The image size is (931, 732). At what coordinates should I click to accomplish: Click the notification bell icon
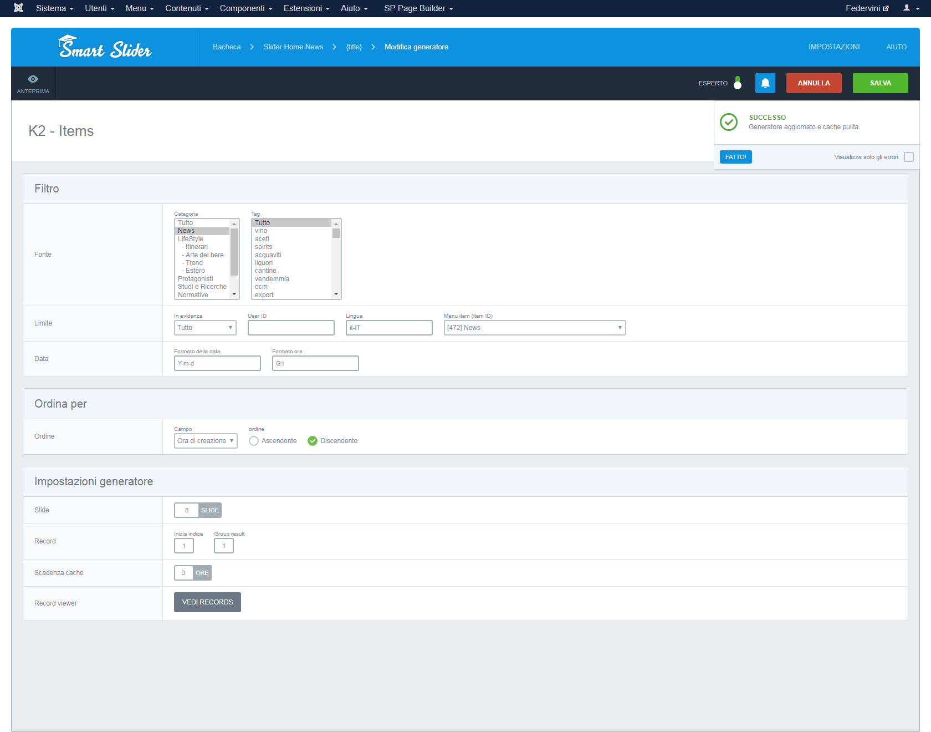tap(765, 83)
